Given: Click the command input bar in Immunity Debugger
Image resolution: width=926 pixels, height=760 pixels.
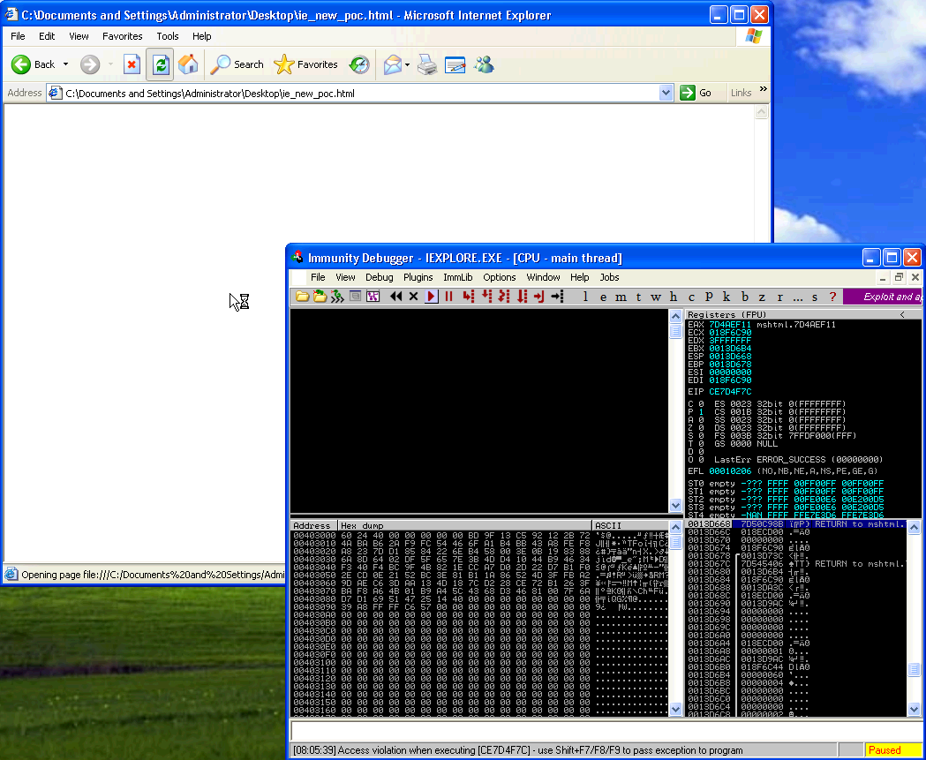Looking at the screenshot, I should point(605,731).
